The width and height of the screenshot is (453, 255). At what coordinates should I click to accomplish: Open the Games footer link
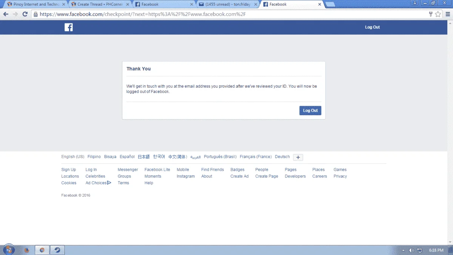[x=340, y=170]
